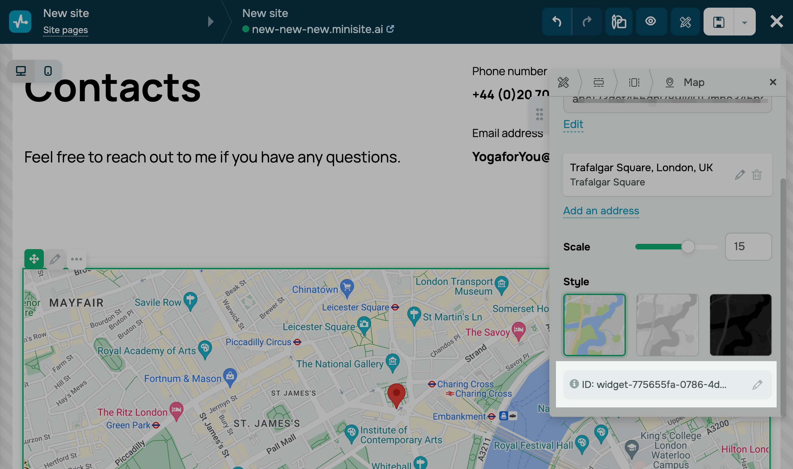Image resolution: width=793 pixels, height=469 pixels.
Task: Switch to desktop view mode
Action: coord(21,71)
